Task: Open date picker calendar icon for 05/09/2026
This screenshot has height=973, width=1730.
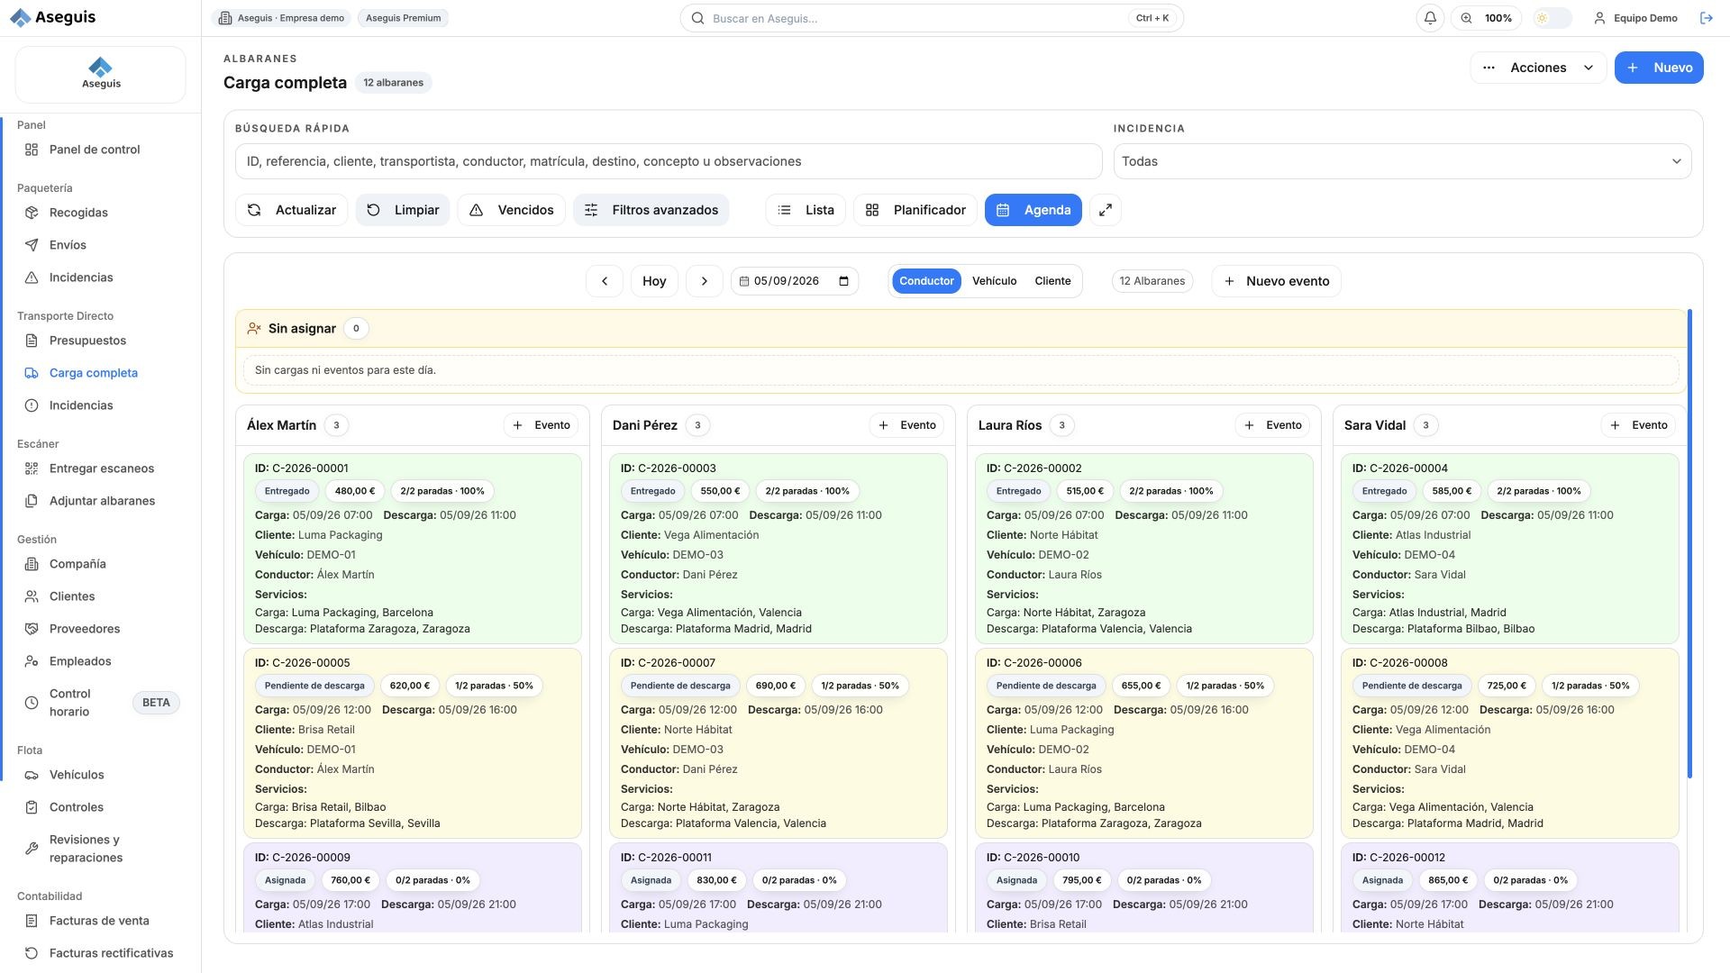Action: (x=843, y=281)
